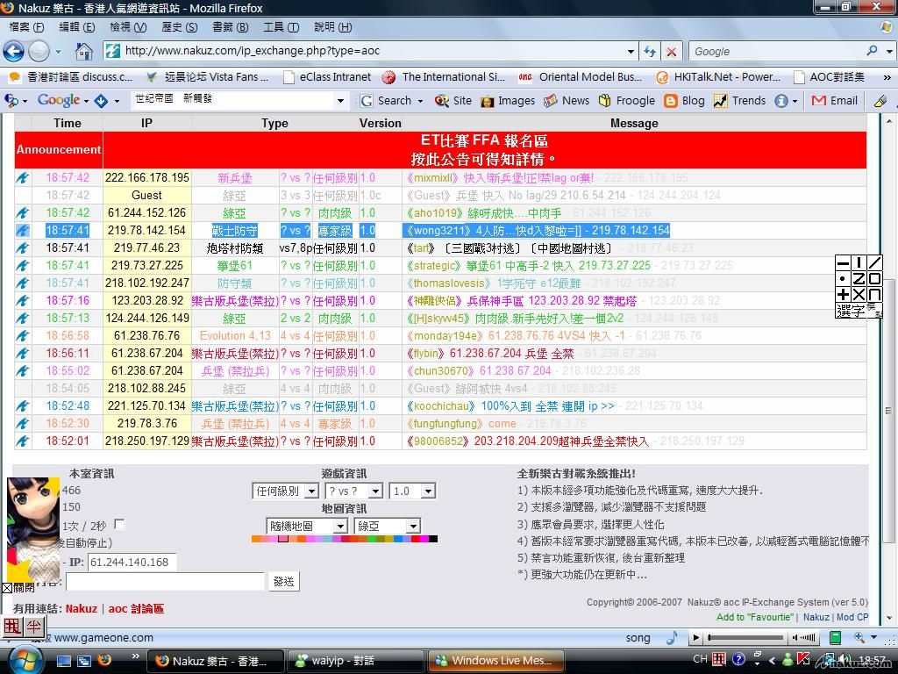The height and width of the screenshot is (674, 898).
Task: Open the 編輯 (Edit) menu
Action: [77, 27]
